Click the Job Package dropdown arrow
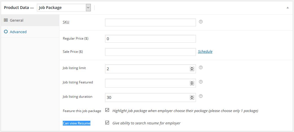The width and height of the screenshot is (294, 132). tap(88, 8)
